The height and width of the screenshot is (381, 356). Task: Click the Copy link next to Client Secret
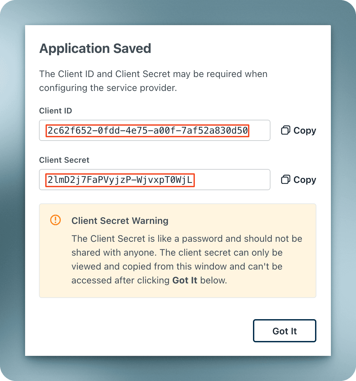click(304, 179)
